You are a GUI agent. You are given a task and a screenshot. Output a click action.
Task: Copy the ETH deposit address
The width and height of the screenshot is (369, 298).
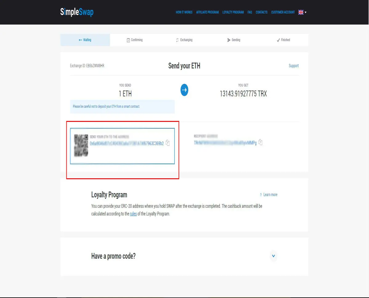coord(168,143)
